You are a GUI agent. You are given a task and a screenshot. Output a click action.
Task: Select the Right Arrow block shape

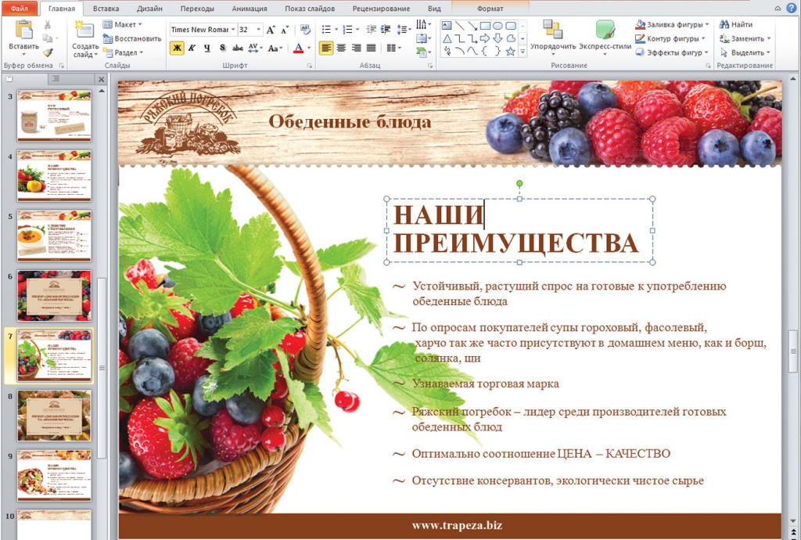[485, 38]
